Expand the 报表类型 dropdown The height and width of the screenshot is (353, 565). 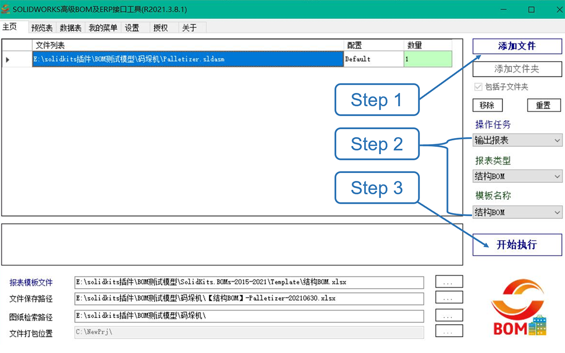[x=517, y=176]
